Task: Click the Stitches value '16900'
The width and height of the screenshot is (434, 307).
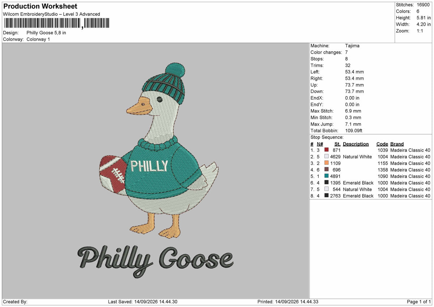Action: coord(424,5)
